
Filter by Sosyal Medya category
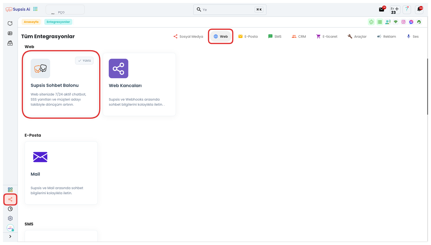[188, 37]
